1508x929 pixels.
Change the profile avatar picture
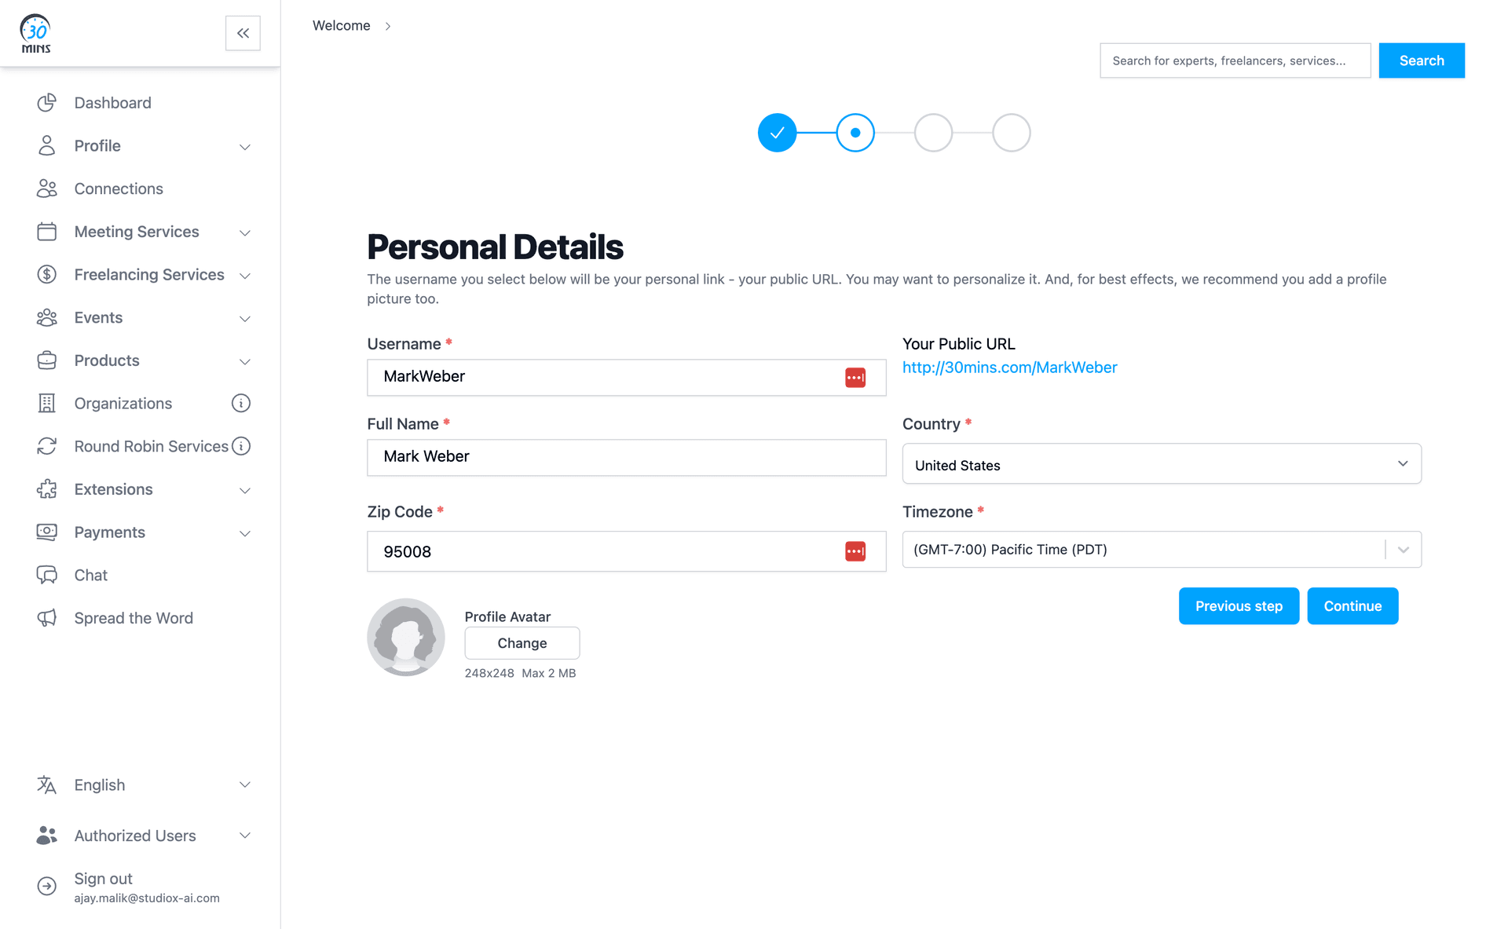pyautogui.click(x=522, y=642)
